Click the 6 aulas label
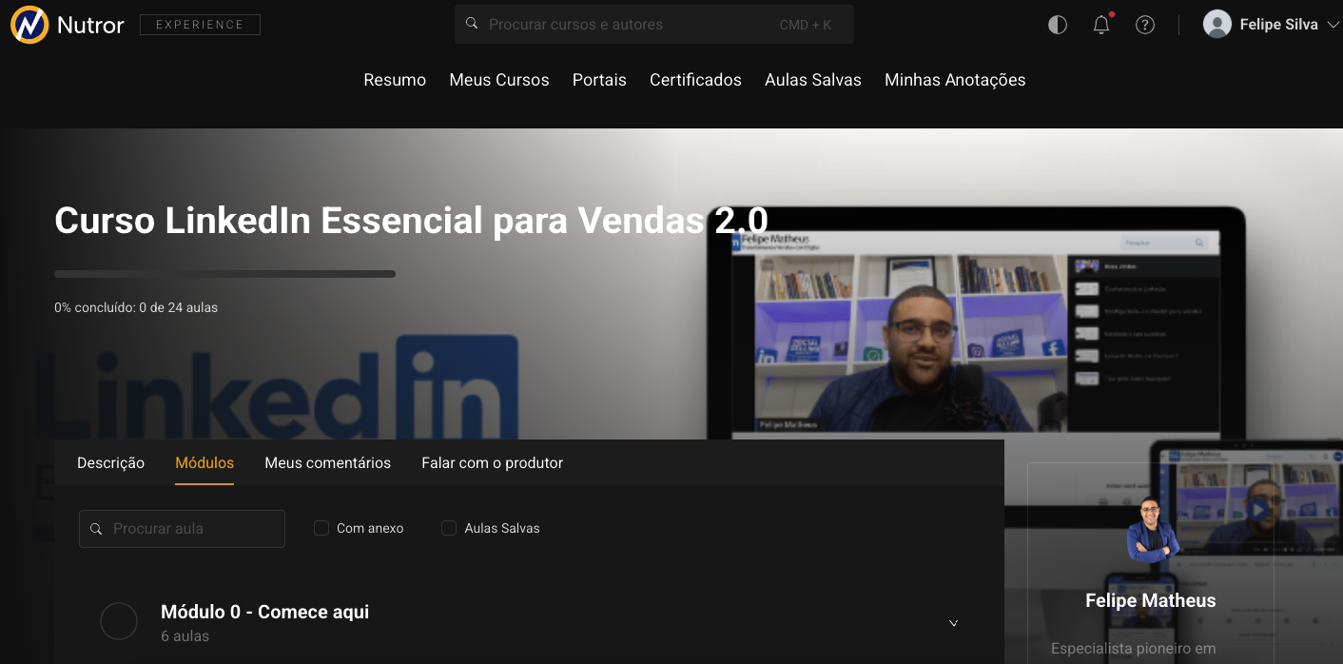Image resolution: width=1343 pixels, height=664 pixels. 185,636
